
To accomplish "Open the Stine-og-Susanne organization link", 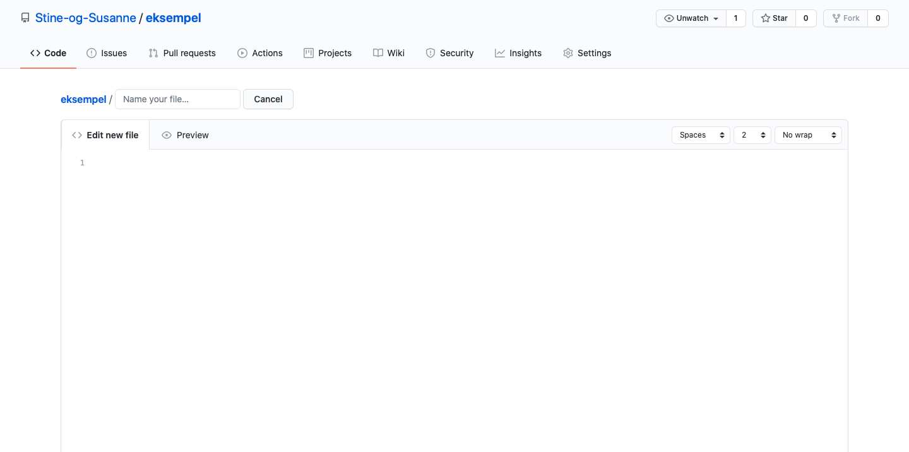I will coord(86,18).
